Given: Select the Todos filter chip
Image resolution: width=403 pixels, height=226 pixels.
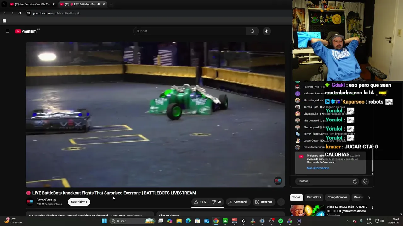Looking at the screenshot, I should coord(296,197).
